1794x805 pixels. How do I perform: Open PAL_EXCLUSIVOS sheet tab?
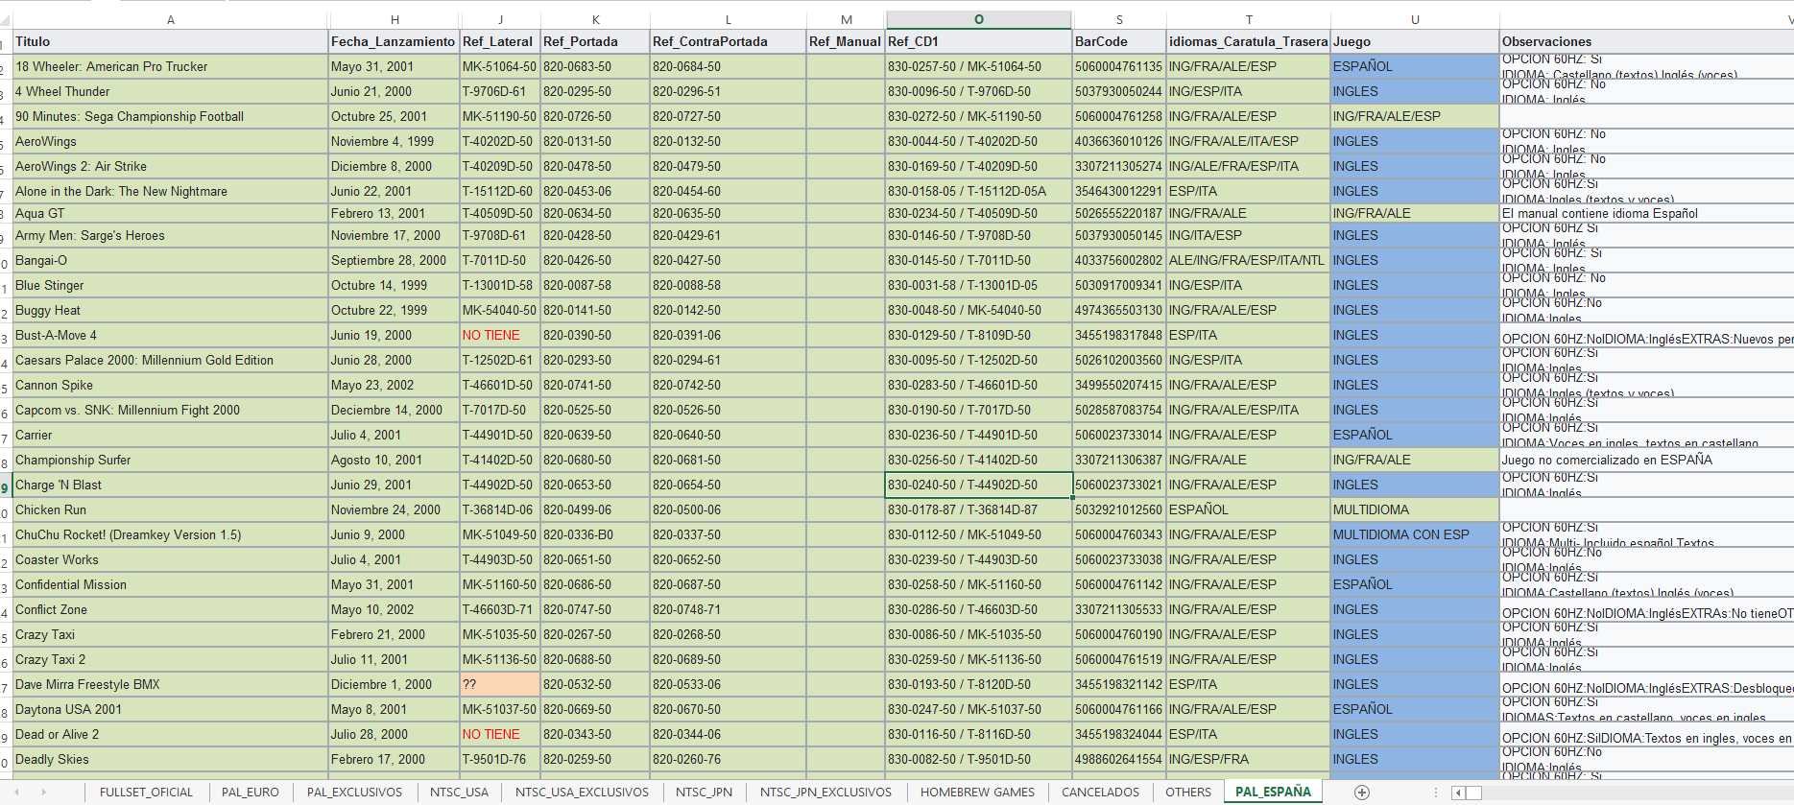354,792
